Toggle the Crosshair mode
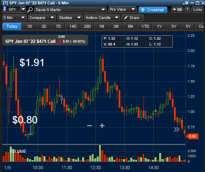Image resolution: width=205 pixels, height=172 pixels. point(153,10)
